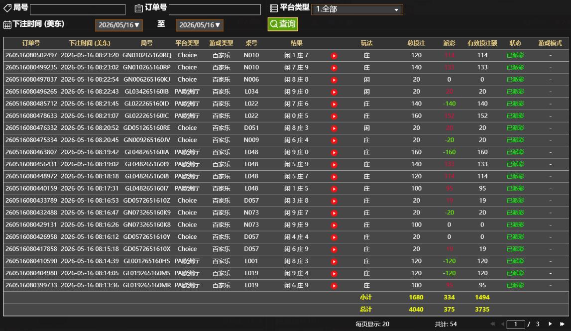The height and width of the screenshot is (331, 571).
Task: Focus the 局号 input field
Action: click(78, 9)
